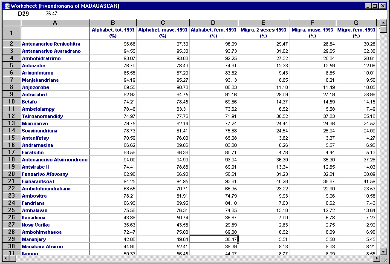
Task: Select the Ambatolampy cell
Action: tap(55, 109)
